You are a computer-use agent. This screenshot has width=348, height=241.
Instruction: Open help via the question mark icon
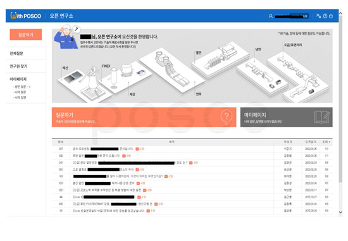click(x=325, y=16)
